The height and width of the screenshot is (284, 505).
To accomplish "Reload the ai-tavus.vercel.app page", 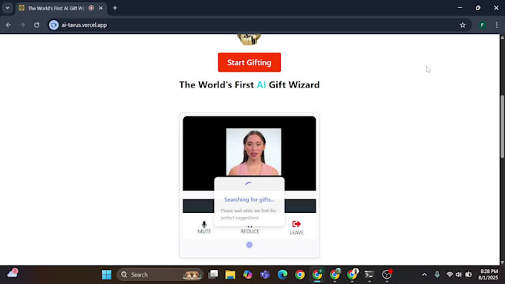I will tap(36, 24).
